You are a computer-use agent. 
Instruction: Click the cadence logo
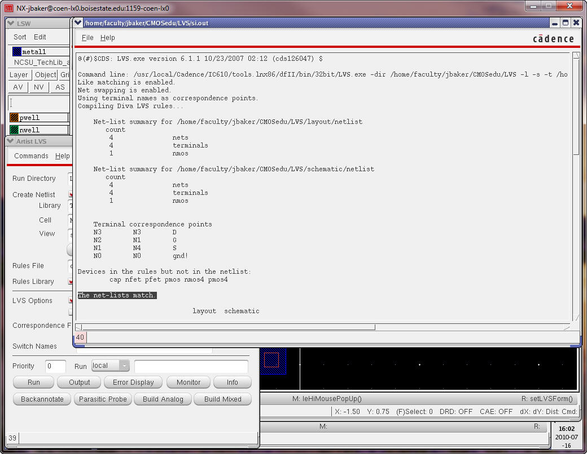[x=553, y=38]
